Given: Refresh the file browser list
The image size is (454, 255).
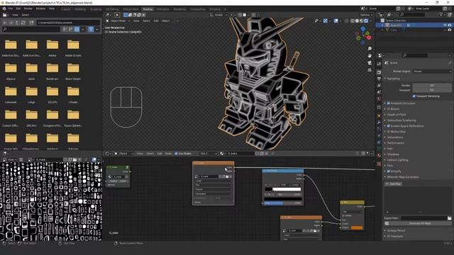Looking at the screenshot, I should coord(23,23).
